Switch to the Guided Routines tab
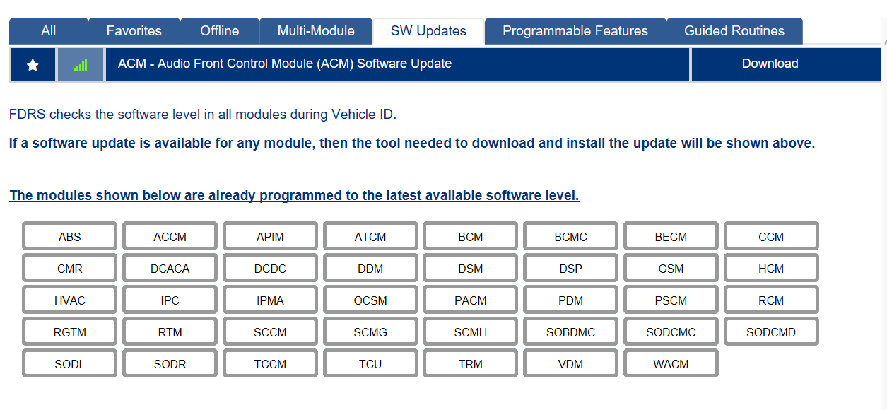The width and height of the screenshot is (887, 410). (734, 31)
